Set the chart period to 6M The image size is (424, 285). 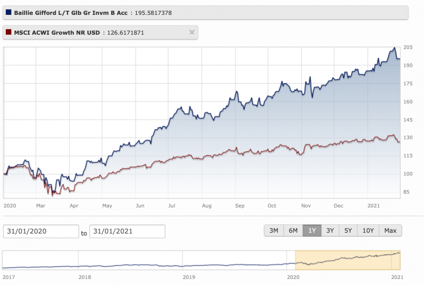coord(293,231)
